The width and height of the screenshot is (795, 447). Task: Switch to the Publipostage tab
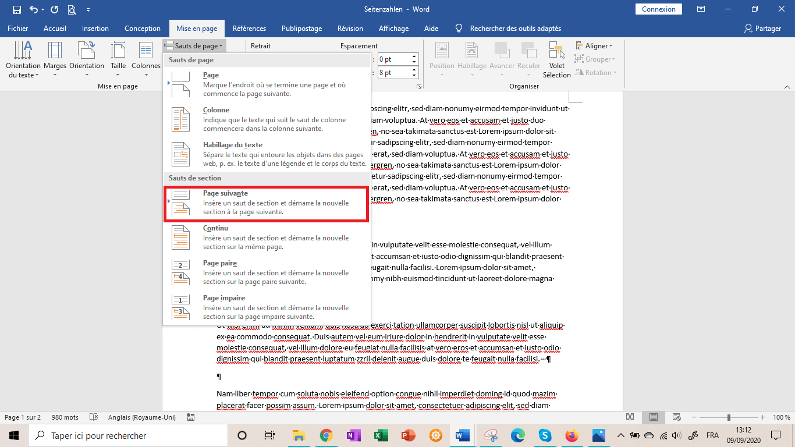tap(301, 28)
